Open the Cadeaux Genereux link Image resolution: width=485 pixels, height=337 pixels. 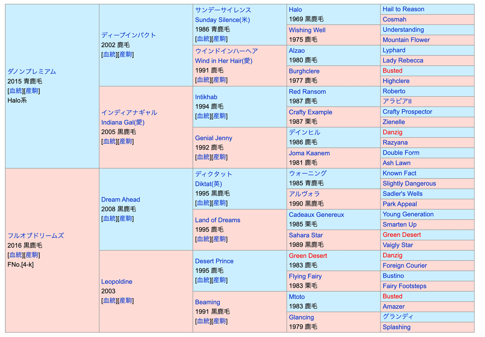316,215
